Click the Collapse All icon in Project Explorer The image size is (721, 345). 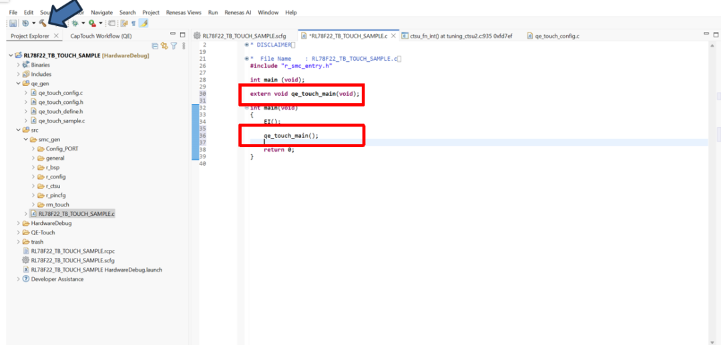(x=156, y=46)
